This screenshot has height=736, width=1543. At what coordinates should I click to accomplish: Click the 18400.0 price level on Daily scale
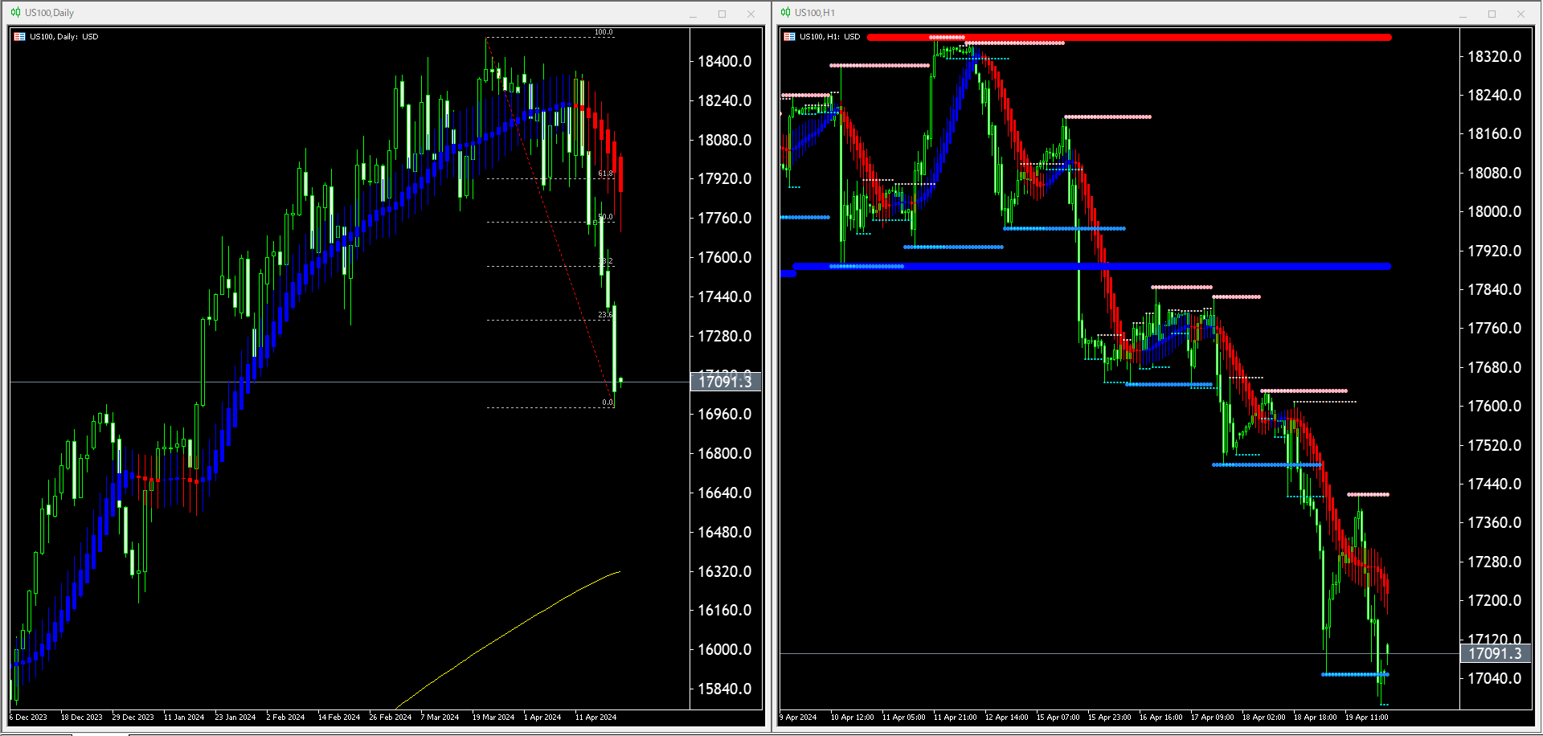point(725,61)
